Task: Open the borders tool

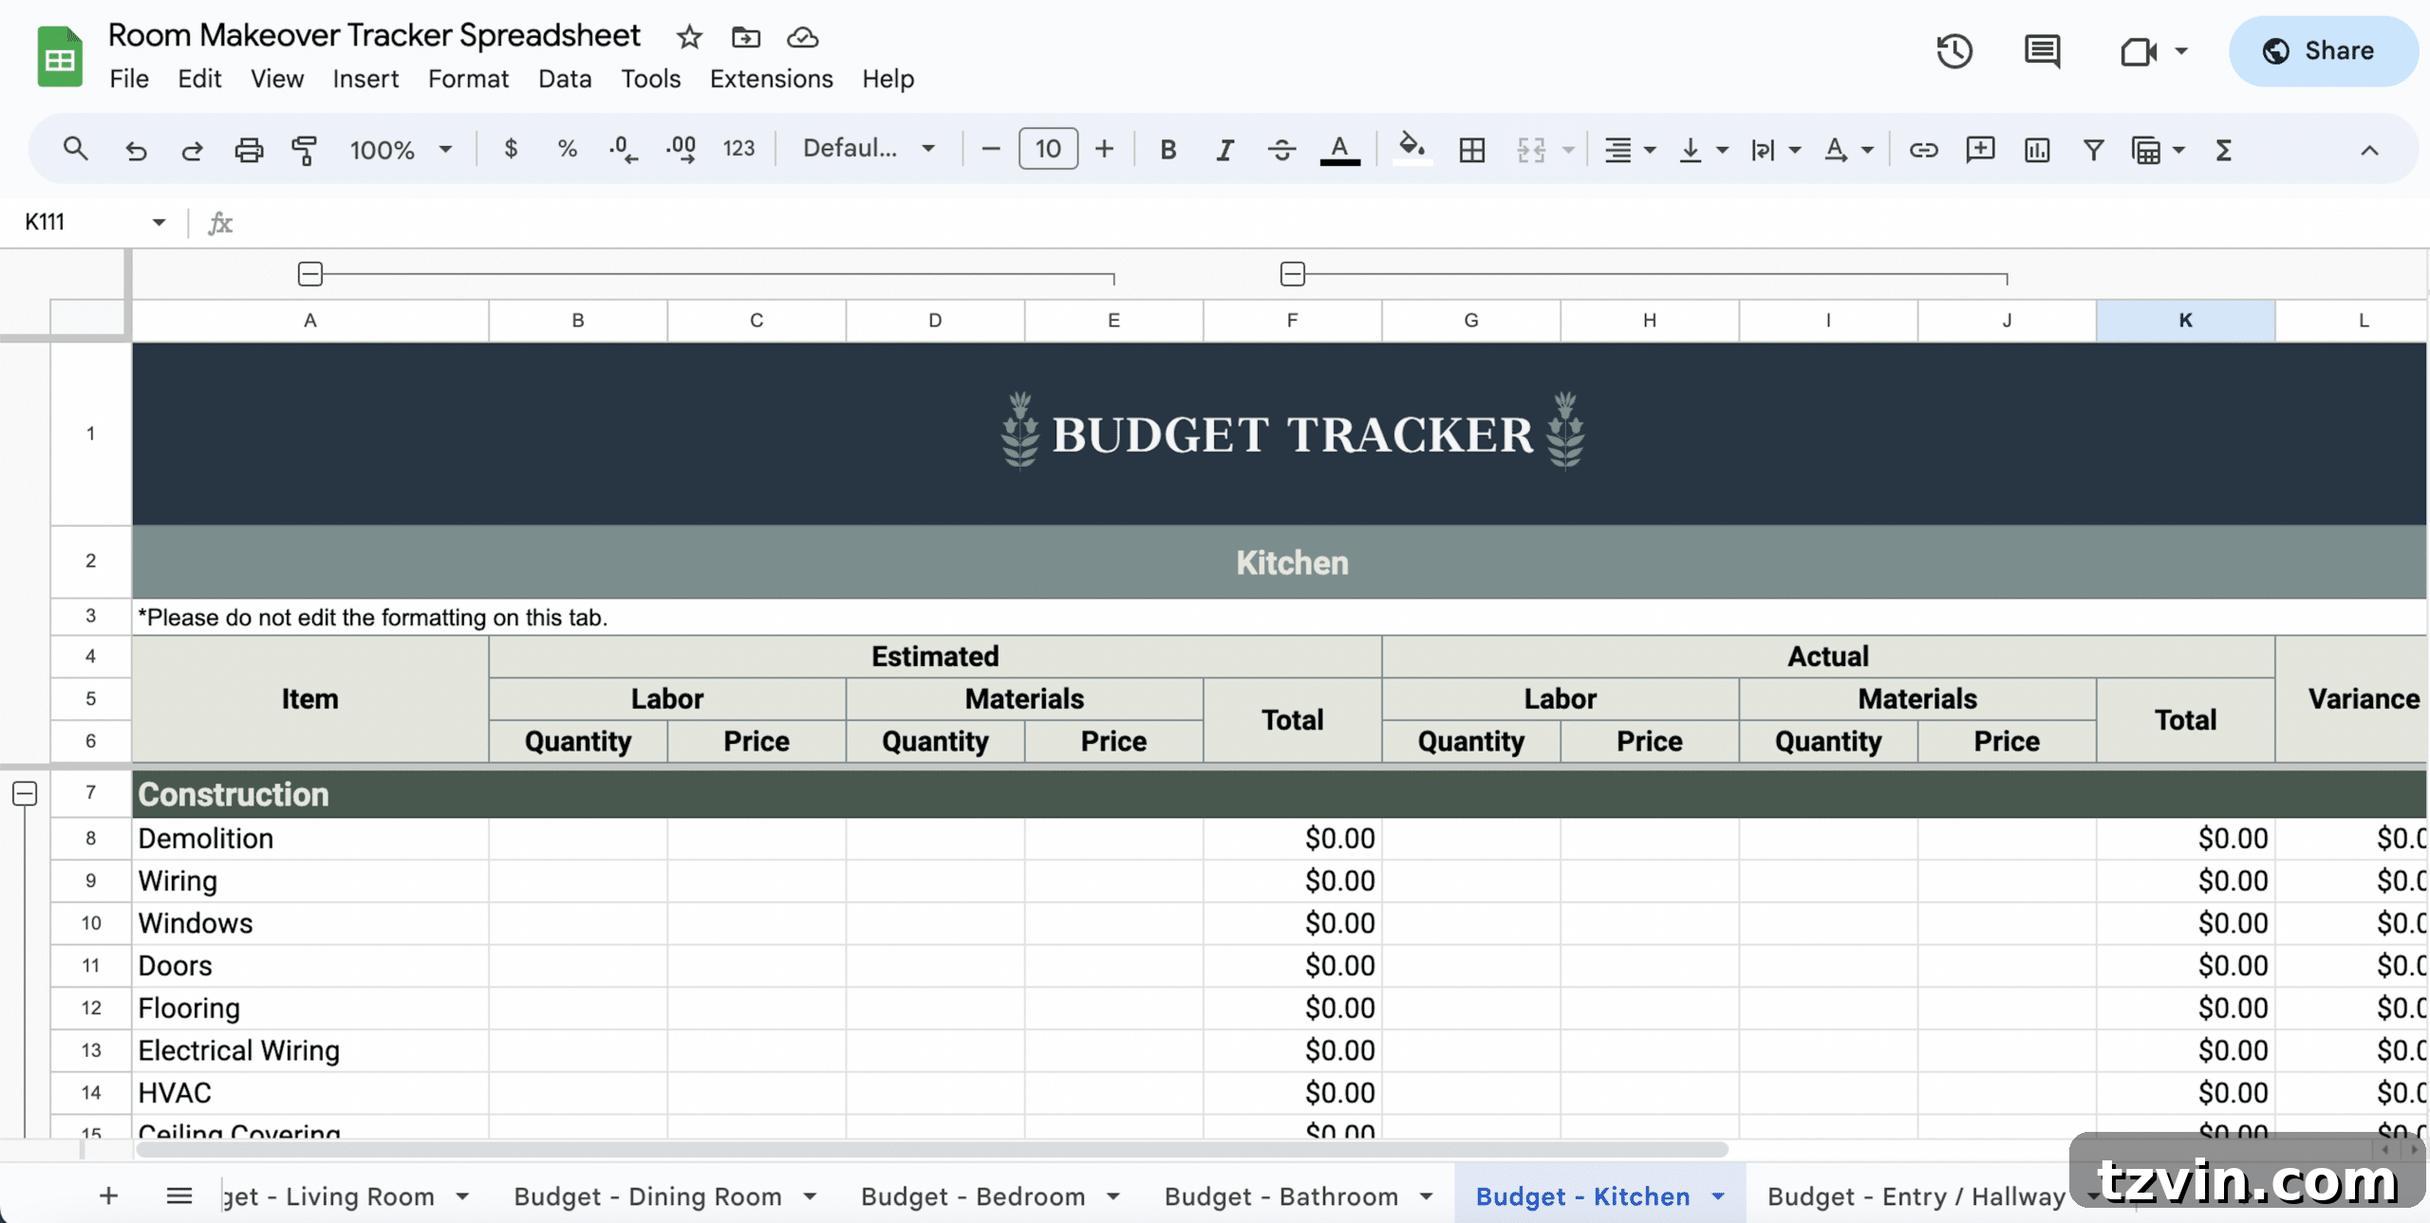Action: (1472, 150)
